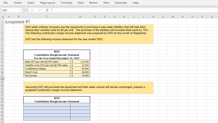Select column F header
This screenshot has height=123, width=218.
105,17
